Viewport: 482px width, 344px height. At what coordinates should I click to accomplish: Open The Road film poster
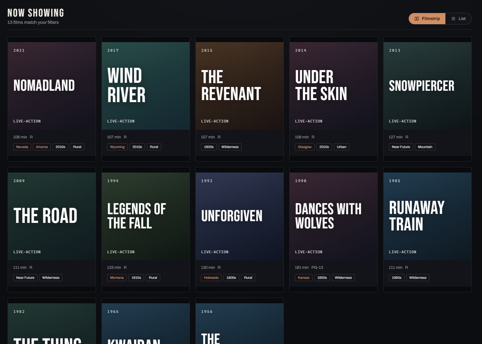(x=52, y=216)
